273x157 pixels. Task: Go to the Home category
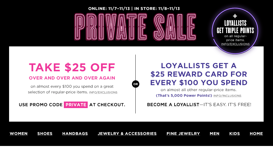256,134
